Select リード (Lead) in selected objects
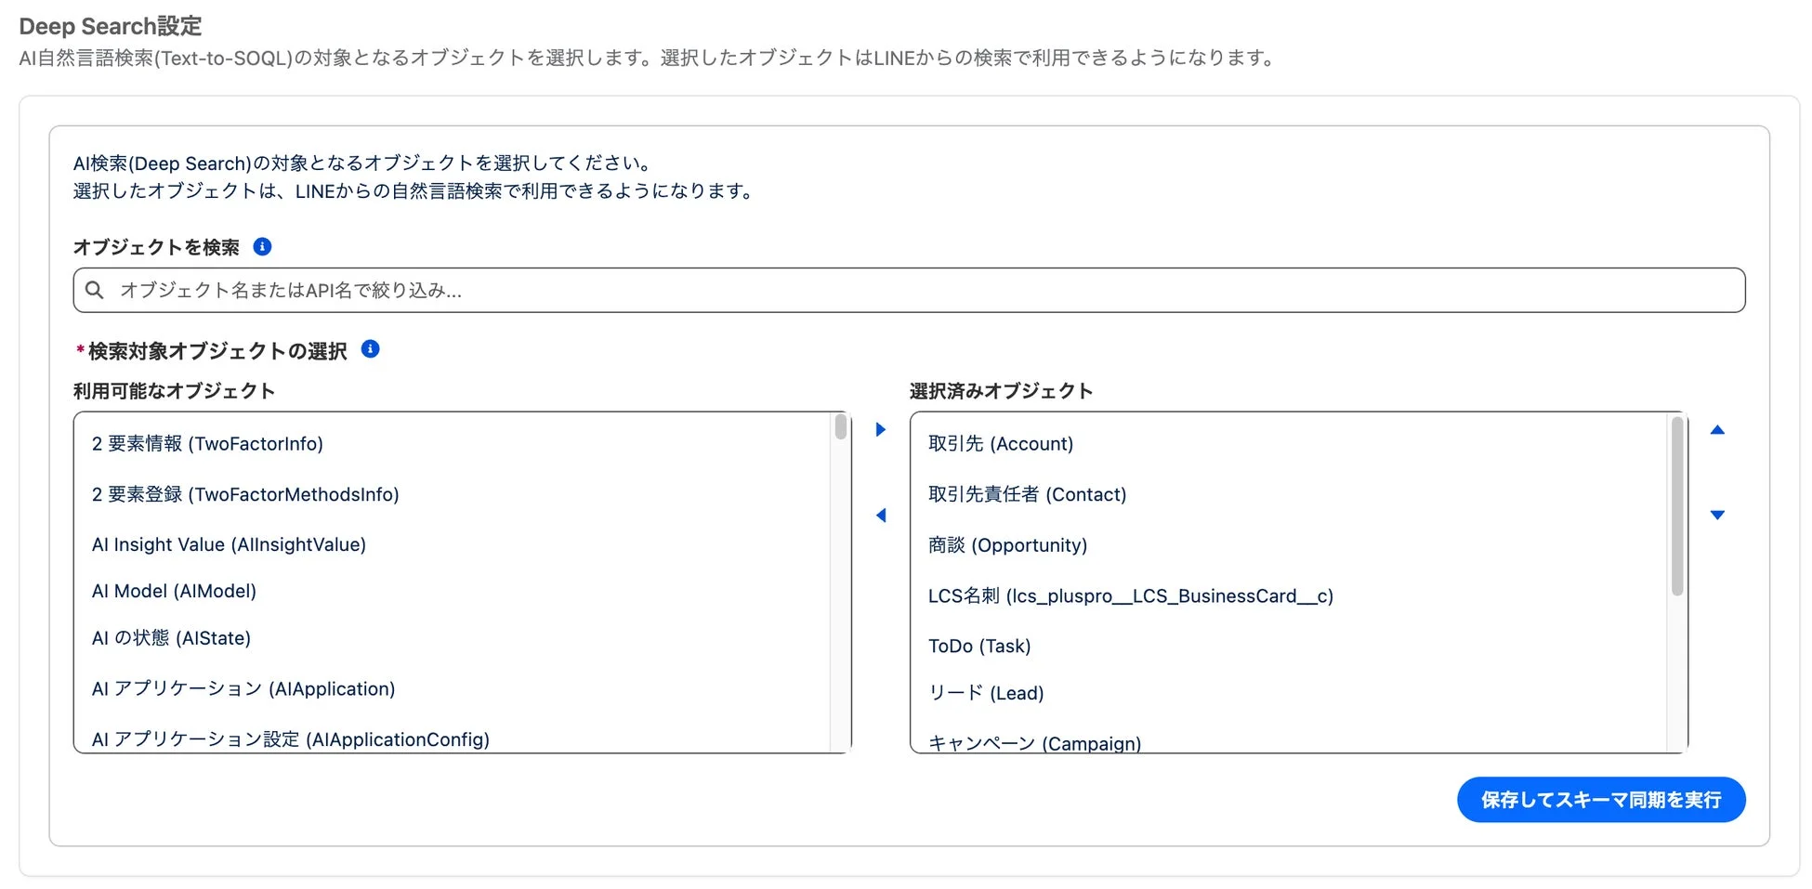The image size is (1812, 889). pos(986,692)
